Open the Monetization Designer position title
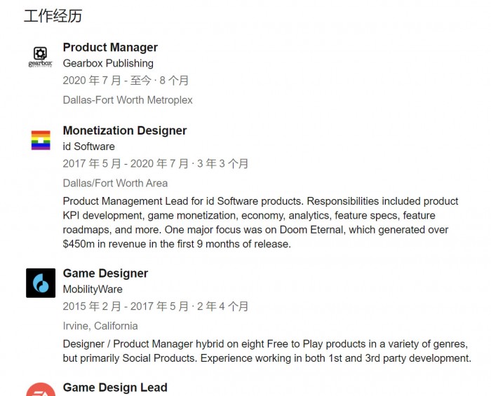 coord(125,130)
